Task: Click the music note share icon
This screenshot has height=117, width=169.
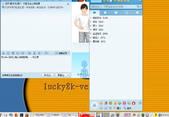Action: pos(34,53)
